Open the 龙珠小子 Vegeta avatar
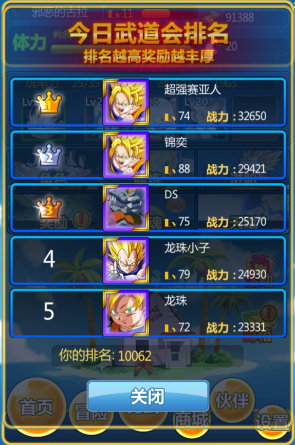 point(125,261)
